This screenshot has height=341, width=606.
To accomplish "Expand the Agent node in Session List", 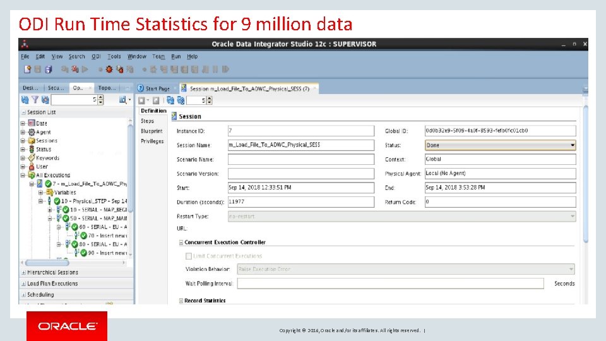I will click(23, 132).
